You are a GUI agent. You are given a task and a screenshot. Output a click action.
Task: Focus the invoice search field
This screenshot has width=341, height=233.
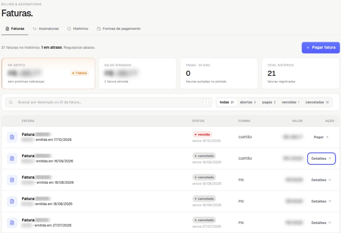point(109,102)
